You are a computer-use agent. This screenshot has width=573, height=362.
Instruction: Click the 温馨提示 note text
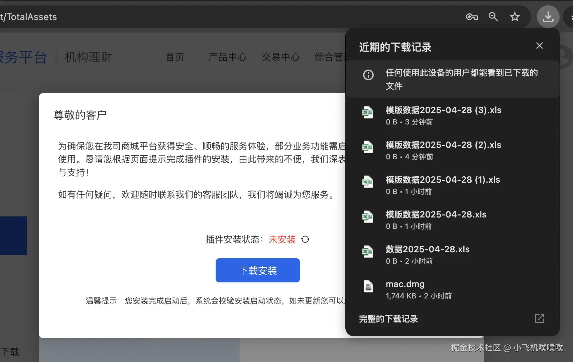[x=216, y=300]
